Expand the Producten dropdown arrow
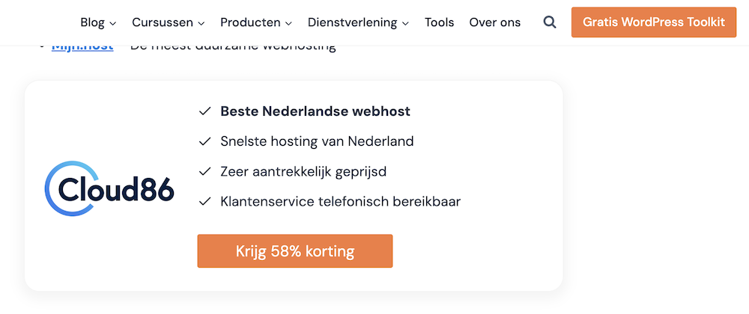The width and height of the screenshot is (749, 314). click(x=289, y=23)
